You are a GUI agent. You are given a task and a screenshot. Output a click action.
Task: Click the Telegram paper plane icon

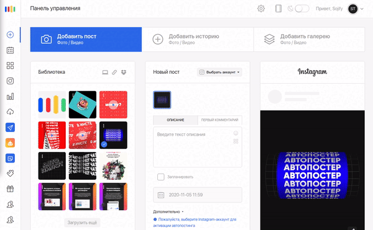point(10,127)
